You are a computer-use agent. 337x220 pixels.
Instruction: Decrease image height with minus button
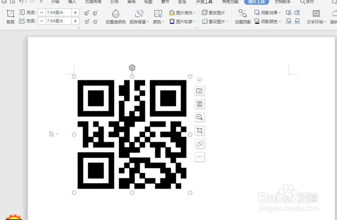42,13
